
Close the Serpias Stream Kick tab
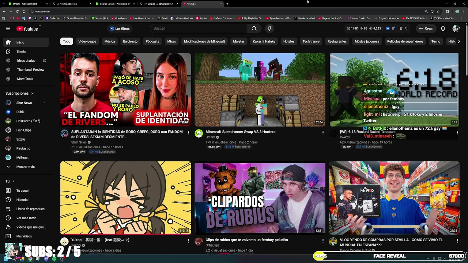tap(134, 4)
